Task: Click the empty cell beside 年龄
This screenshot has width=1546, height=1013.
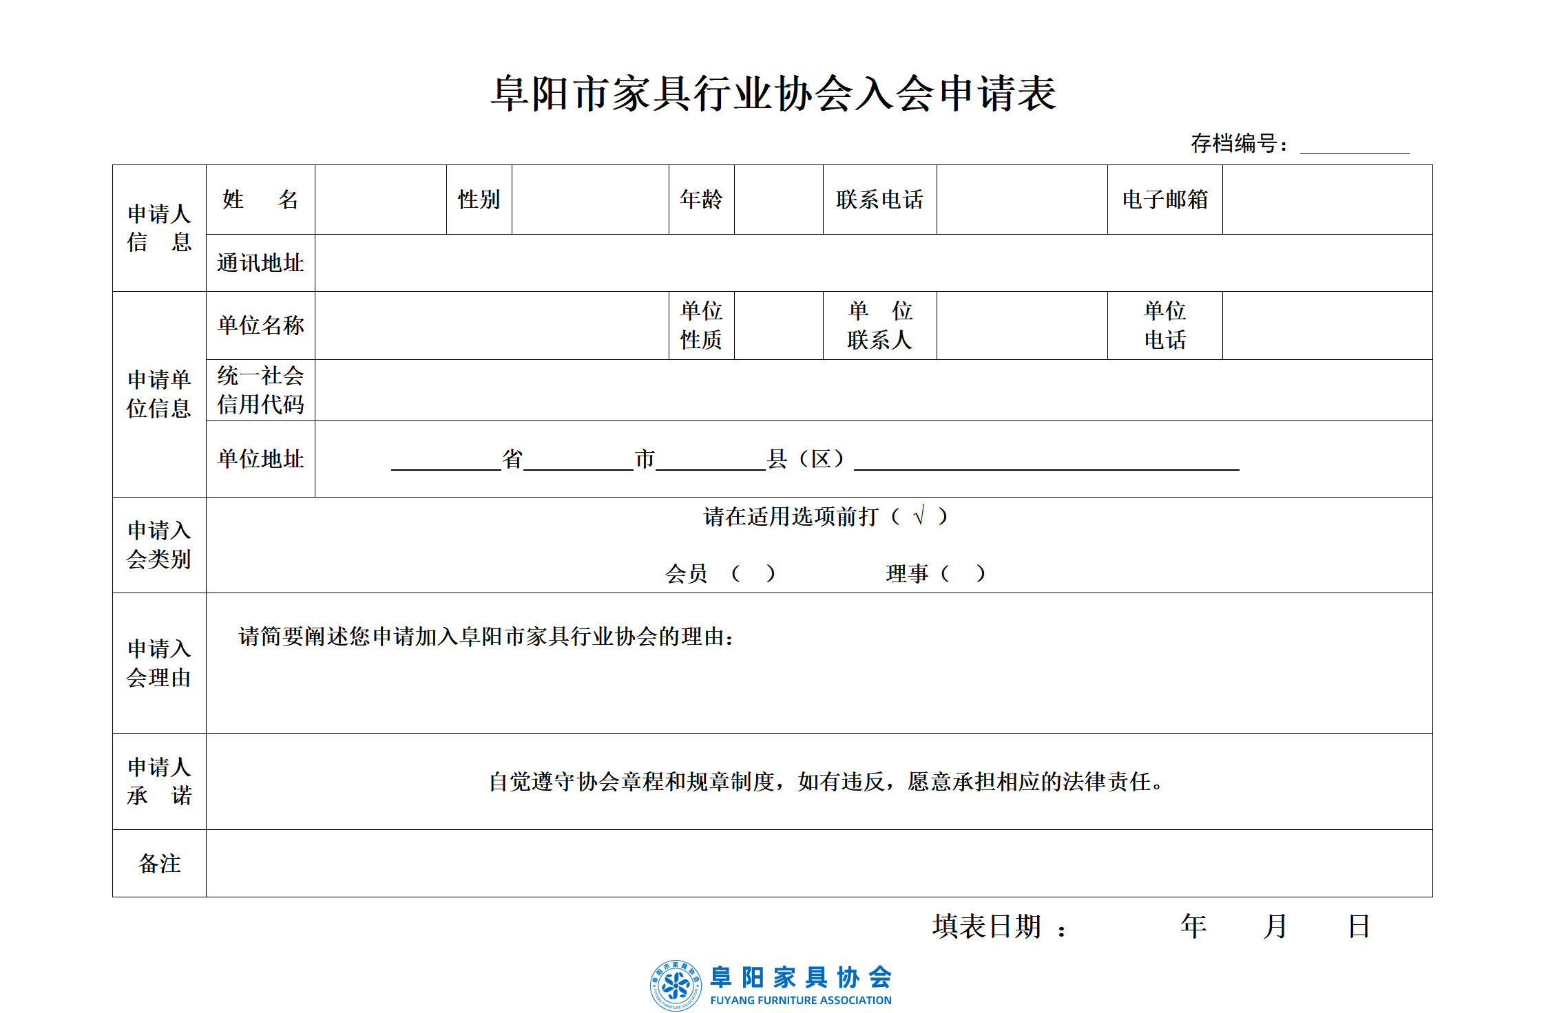Action: pos(779,200)
